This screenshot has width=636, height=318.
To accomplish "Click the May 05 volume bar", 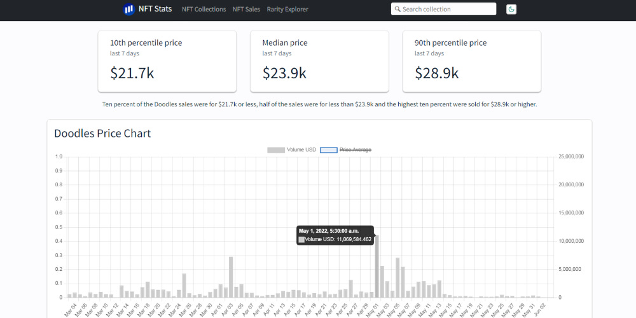I will [397, 277].
